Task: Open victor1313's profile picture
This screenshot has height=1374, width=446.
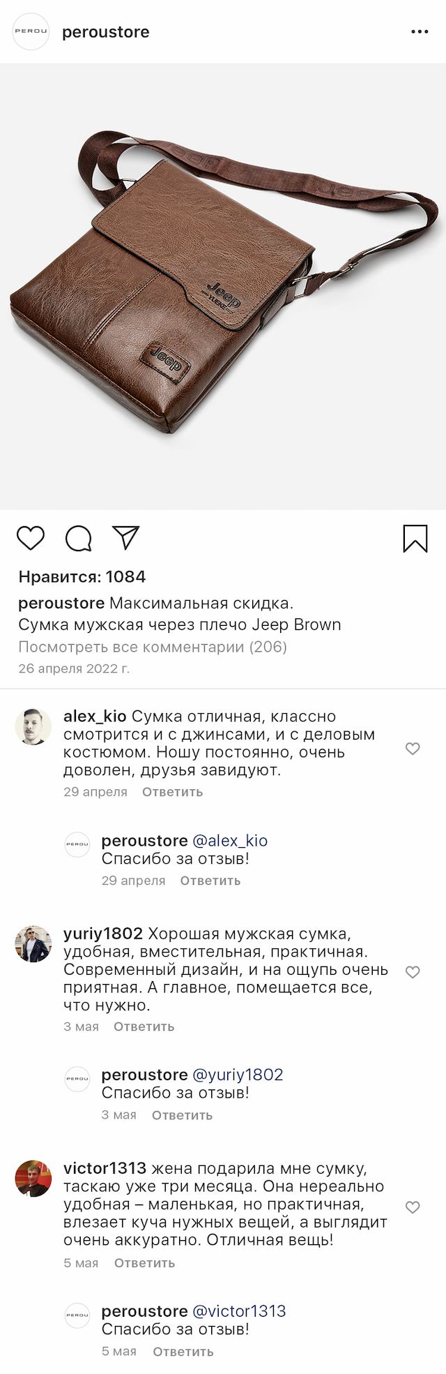Action: 33,1179
